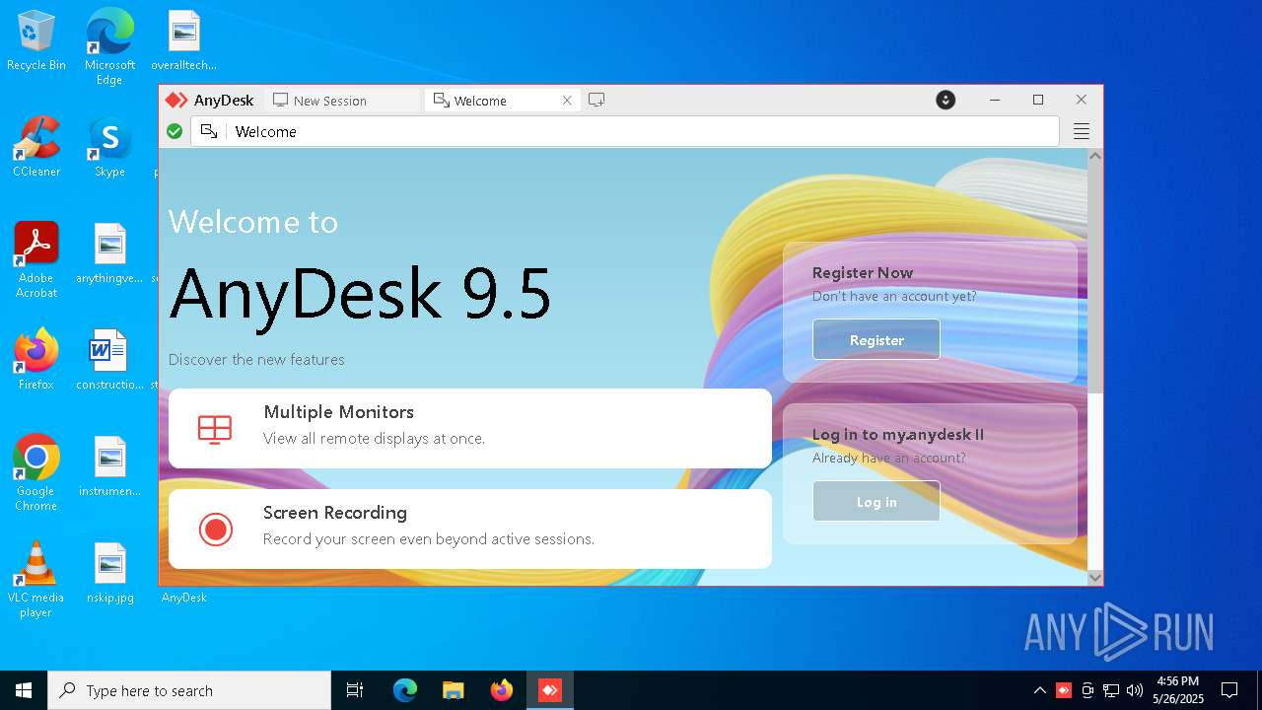Screen dimensions: 1262x710
Task: Click the taskbar search box
Action: [189, 690]
